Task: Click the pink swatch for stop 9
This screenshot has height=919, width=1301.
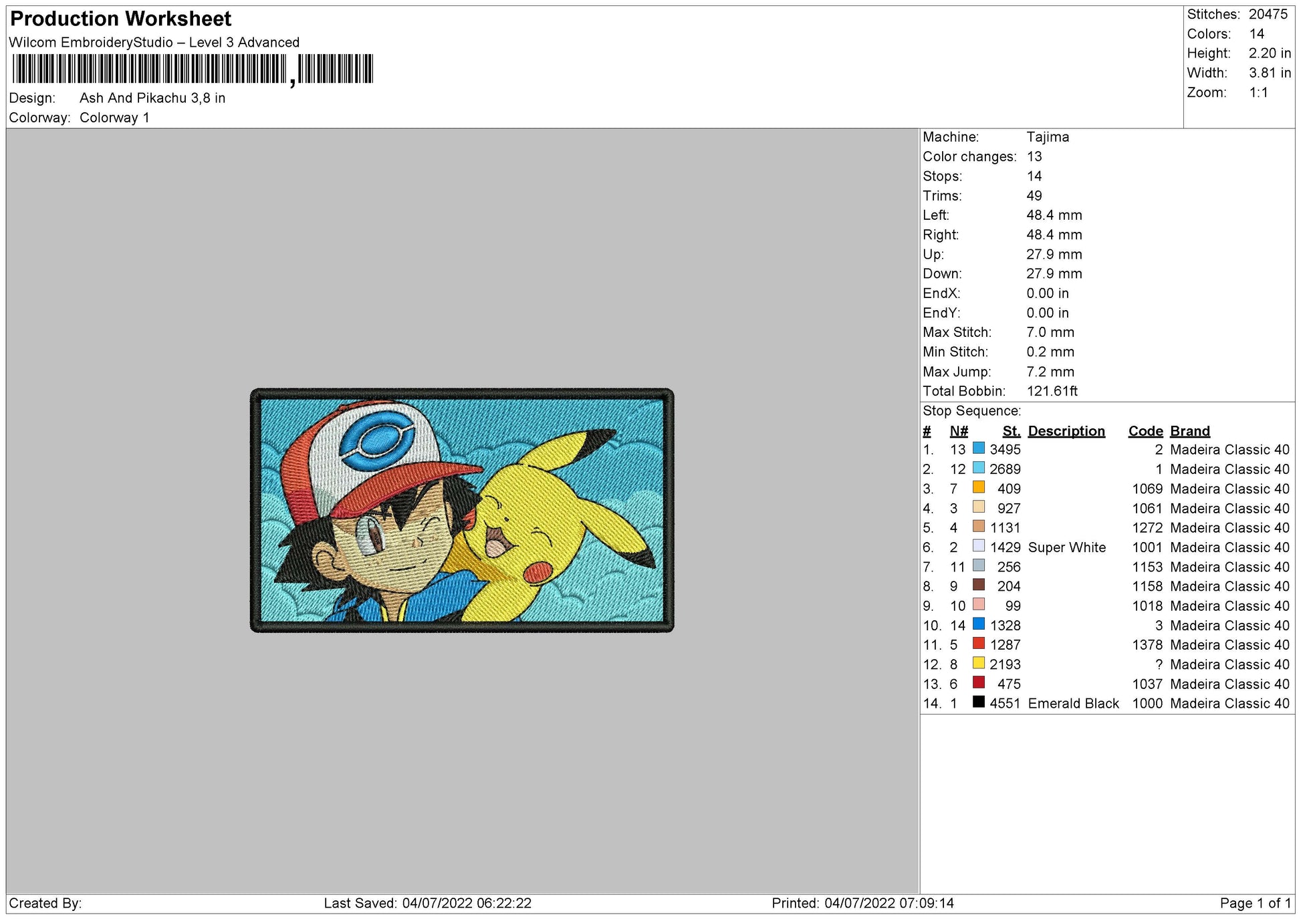Action: tap(978, 604)
